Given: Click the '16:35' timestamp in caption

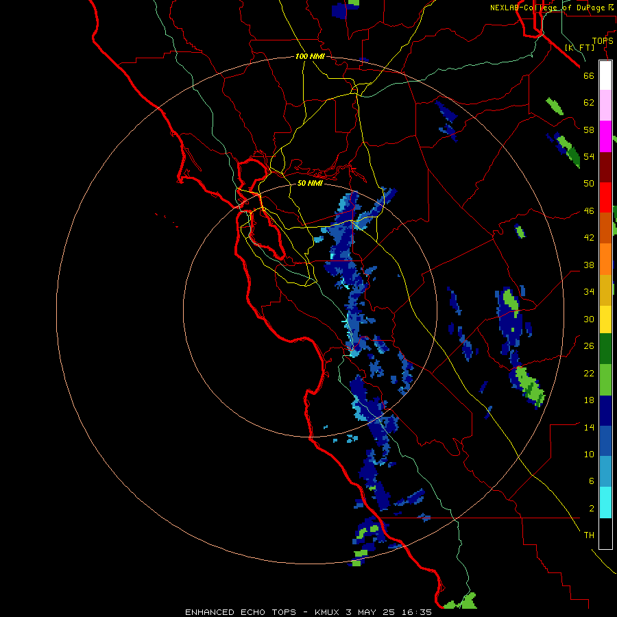Looking at the screenshot, I should (417, 612).
